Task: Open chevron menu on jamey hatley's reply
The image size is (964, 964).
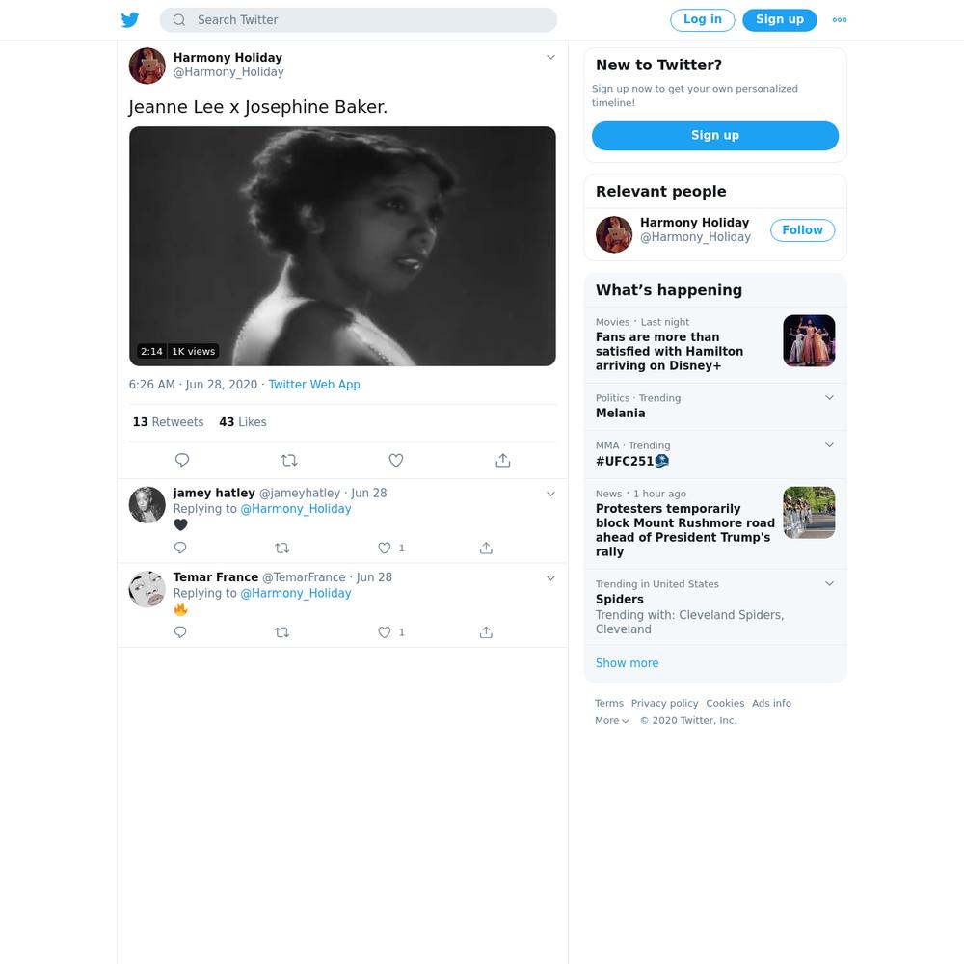Action: coord(550,494)
